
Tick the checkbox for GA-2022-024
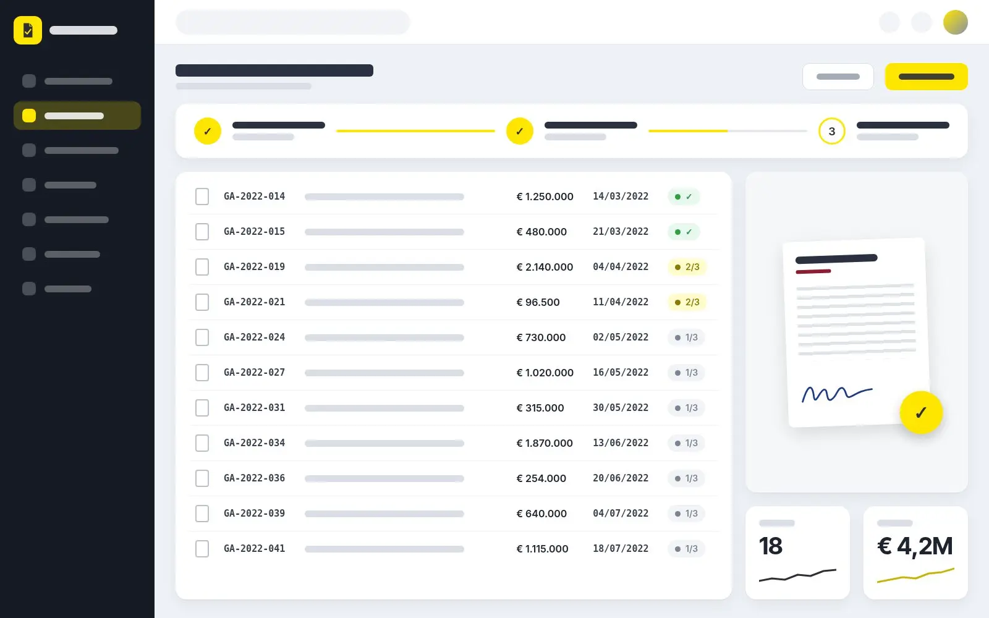tap(202, 337)
